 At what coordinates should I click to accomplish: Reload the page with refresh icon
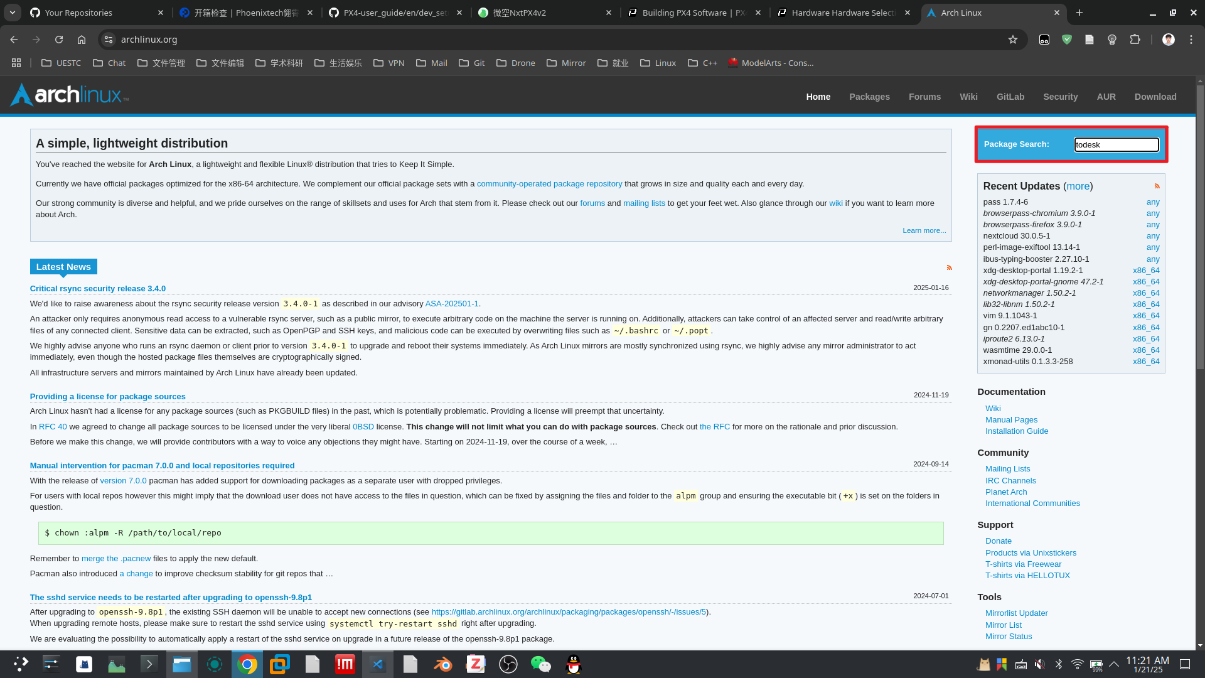pyautogui.click(x=59, y=40)
